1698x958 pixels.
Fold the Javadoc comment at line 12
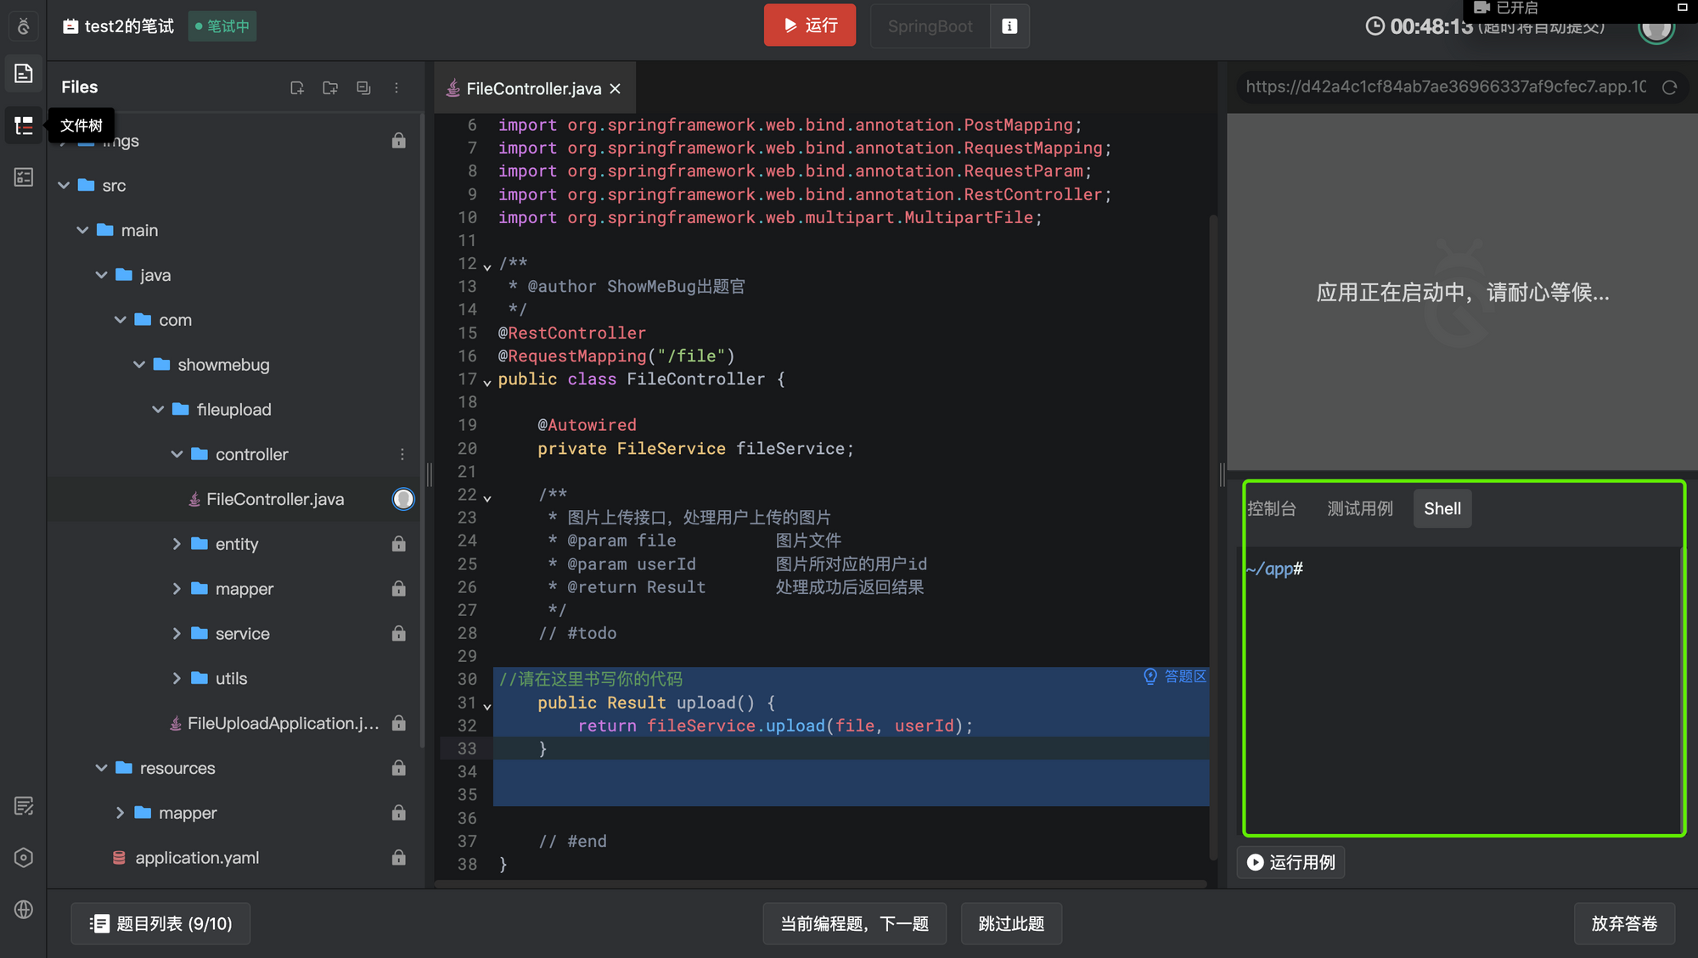pos(487,266)
